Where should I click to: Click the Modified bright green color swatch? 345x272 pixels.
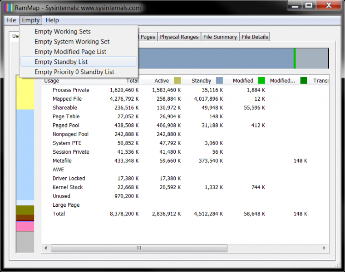point(261,80)
